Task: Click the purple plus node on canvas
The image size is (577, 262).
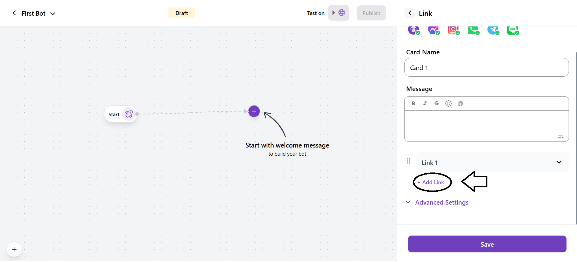Action: pyautogui.click(x=254, y=111)
